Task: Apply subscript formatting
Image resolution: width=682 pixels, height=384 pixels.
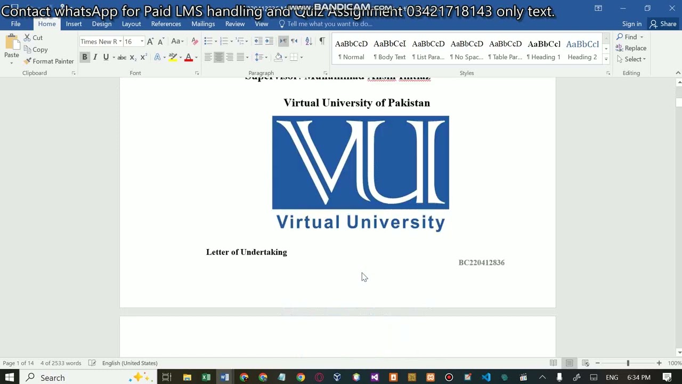Action: pos(133,58)
